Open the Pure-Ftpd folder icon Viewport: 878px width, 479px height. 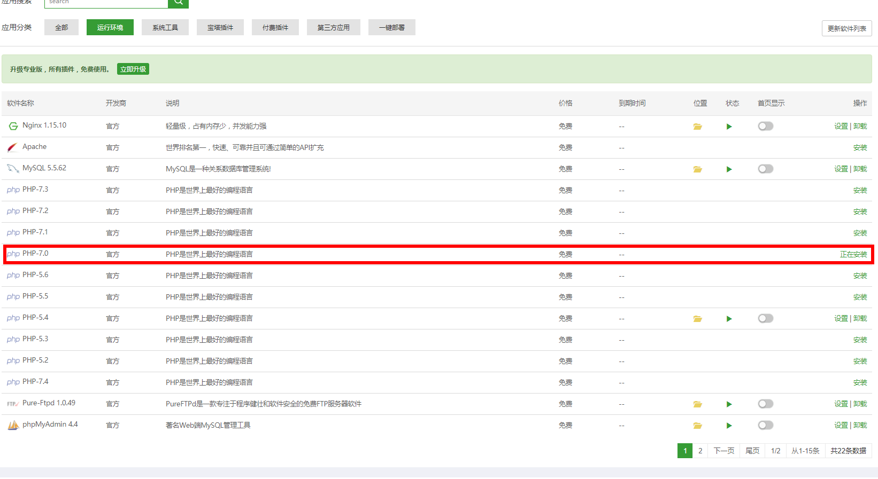click(697, 404)
